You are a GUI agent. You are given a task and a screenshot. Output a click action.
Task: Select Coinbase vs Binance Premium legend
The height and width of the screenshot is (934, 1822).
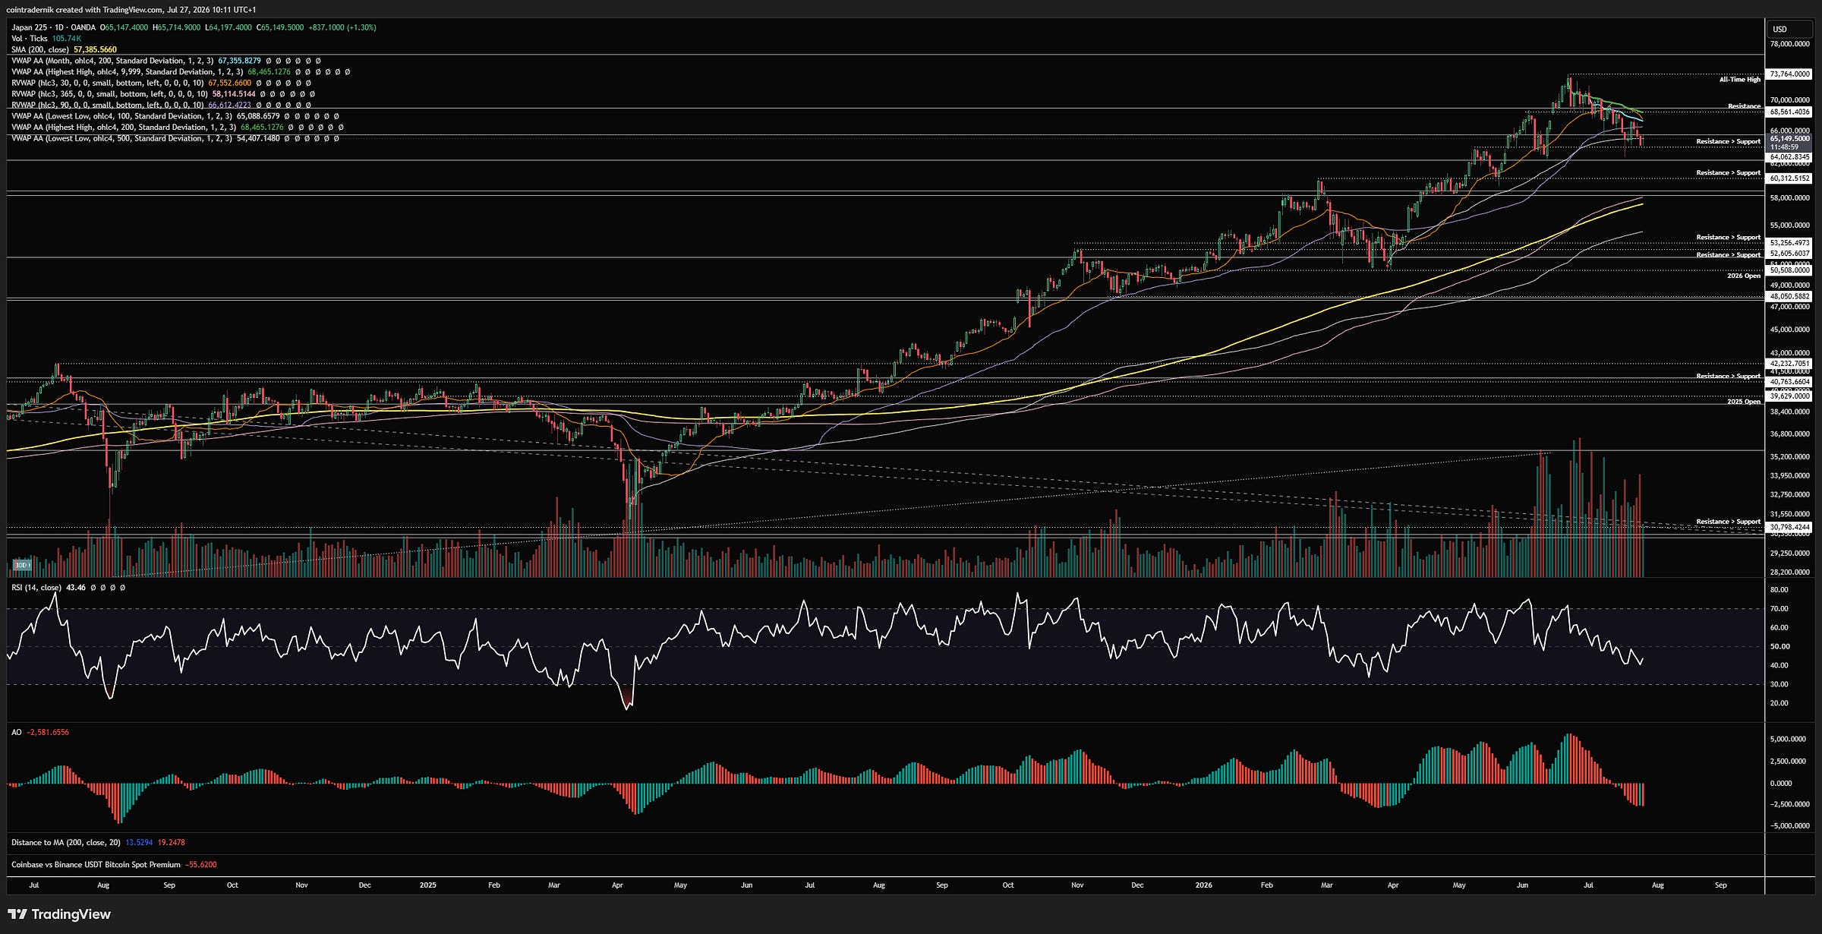click(96, 864)
